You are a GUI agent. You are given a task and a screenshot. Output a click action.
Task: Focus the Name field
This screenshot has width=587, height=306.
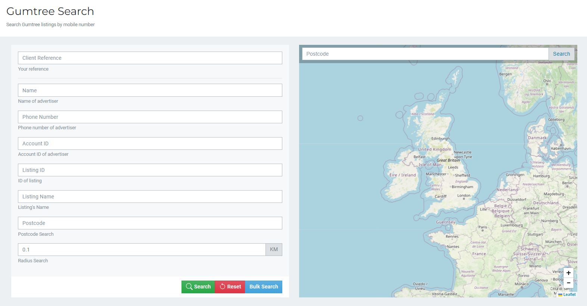click(150, 90)
